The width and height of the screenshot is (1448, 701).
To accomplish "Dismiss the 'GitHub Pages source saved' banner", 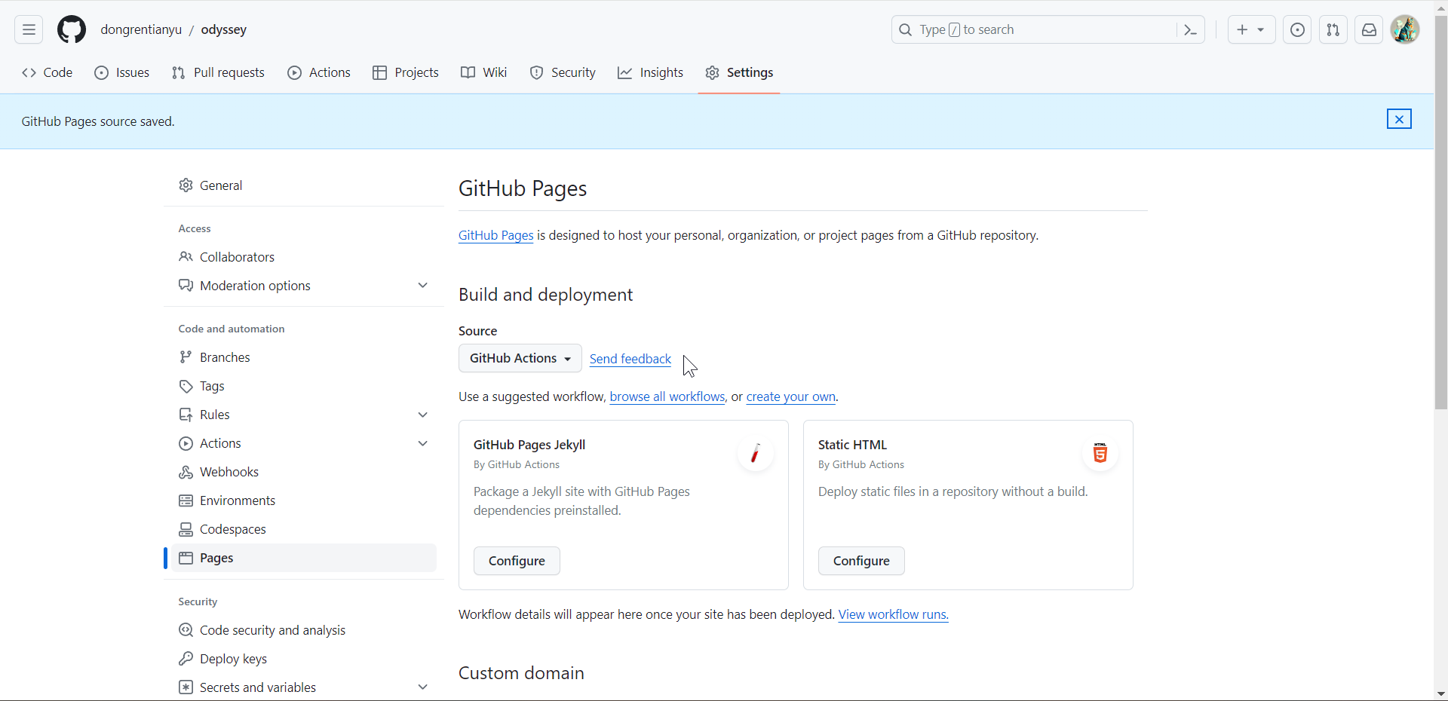I will coord(1399,119).
